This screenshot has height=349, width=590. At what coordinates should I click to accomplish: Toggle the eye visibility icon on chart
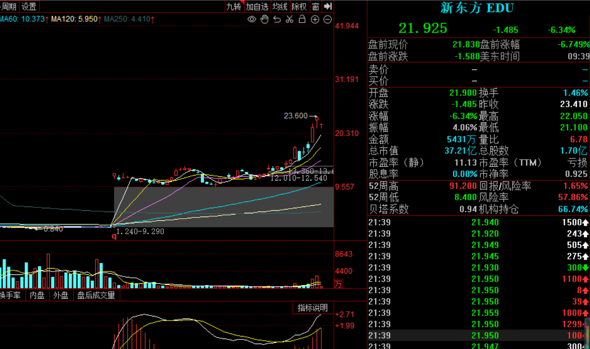point(252,19)
